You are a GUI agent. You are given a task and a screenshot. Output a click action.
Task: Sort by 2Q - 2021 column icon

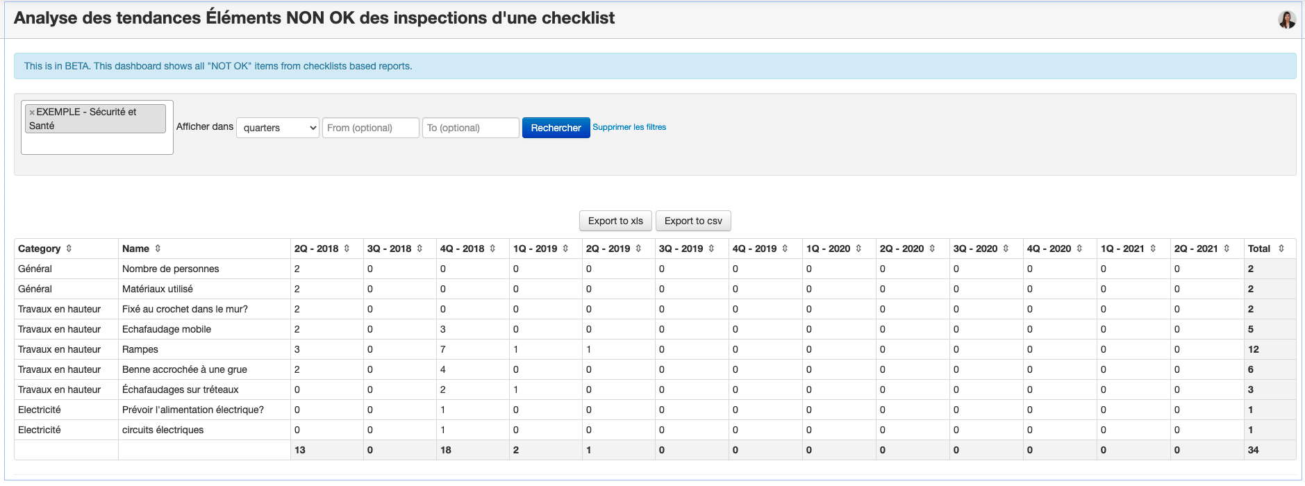1227,249
